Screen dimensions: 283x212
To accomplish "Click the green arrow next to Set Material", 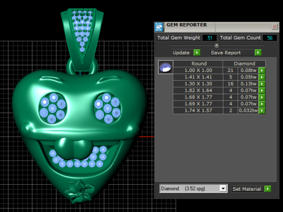I will (268, 189).
